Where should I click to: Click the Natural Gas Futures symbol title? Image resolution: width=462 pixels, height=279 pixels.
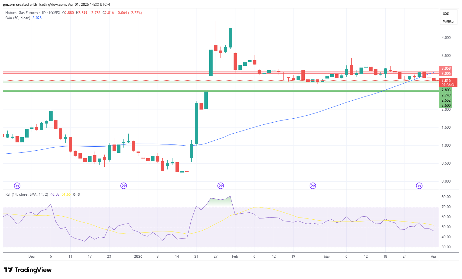coord(22,13)
